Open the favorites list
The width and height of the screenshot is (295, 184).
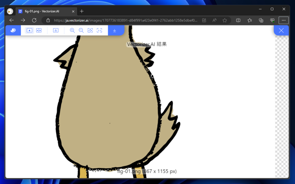[250, 20]
